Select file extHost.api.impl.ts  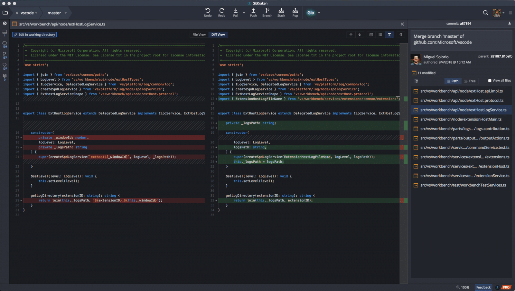pos(462,91)
